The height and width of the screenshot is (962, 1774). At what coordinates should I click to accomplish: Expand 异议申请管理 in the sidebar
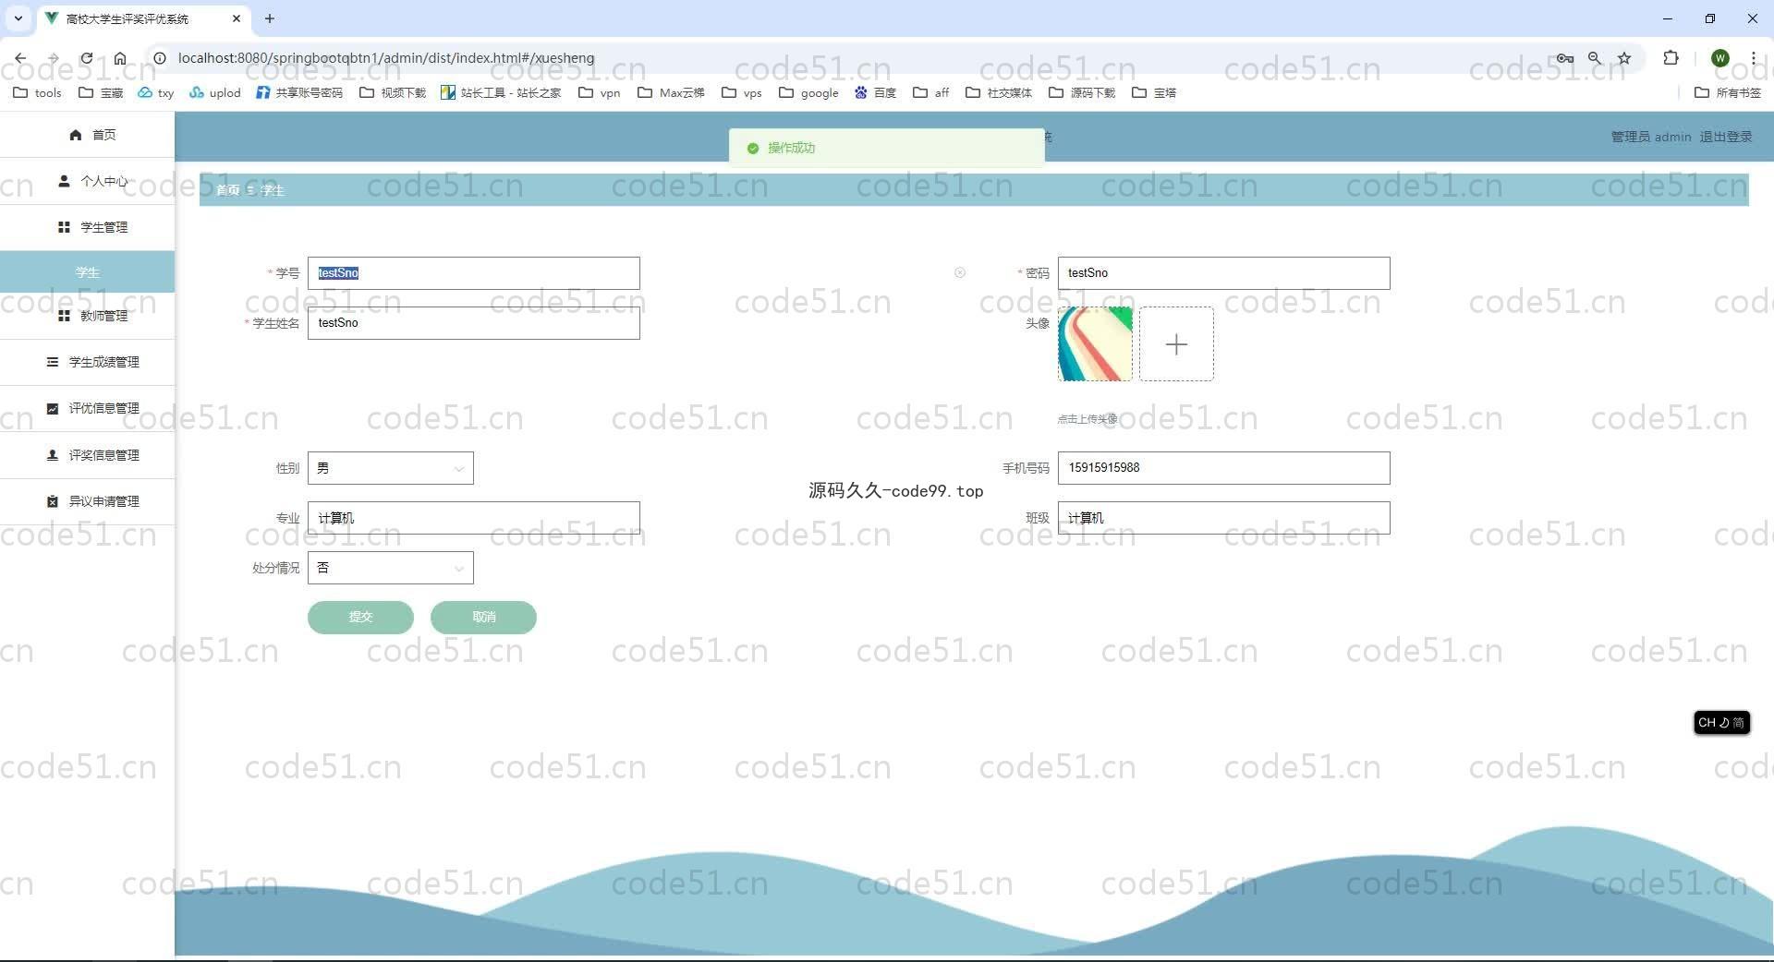pos(87,501)
